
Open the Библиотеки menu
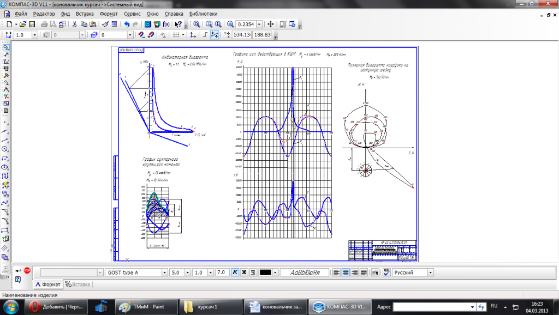(x=203, y=14)
